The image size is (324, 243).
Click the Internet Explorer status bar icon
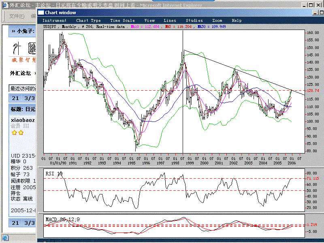(x=5, y=238)
